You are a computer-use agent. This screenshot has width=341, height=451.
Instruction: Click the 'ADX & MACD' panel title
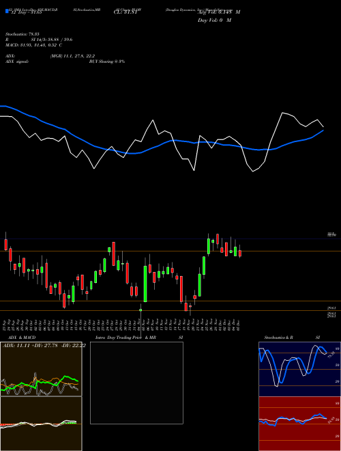[x=22, y=338]
